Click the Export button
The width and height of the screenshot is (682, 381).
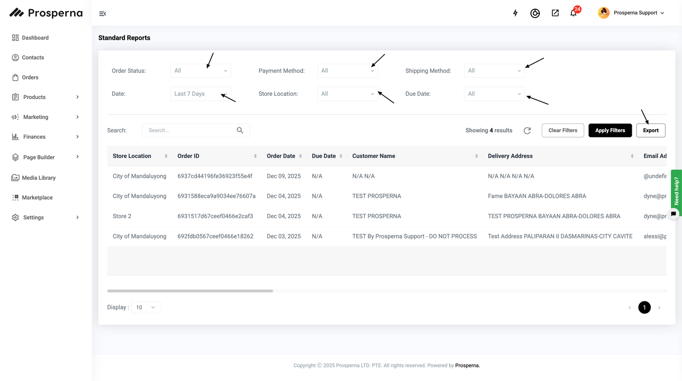coord(651,130)
